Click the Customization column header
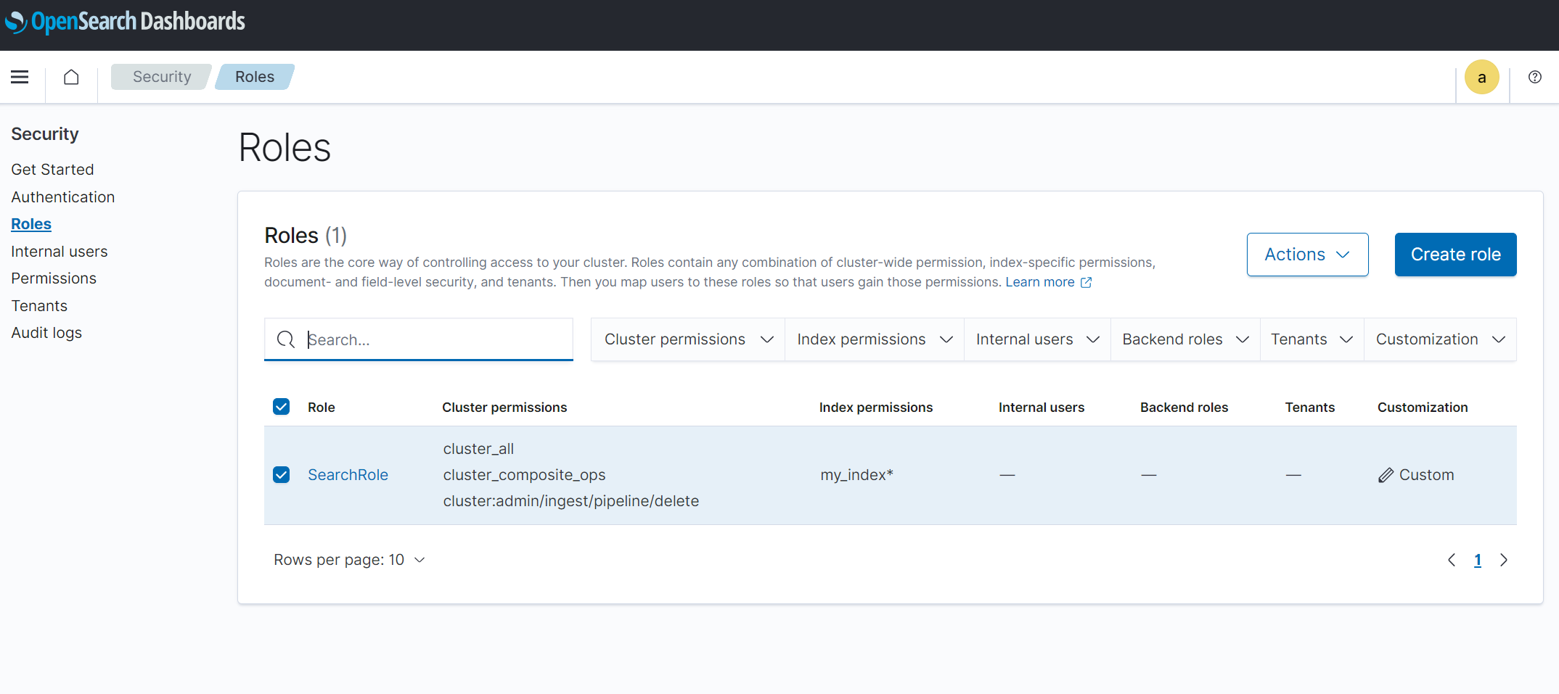 [1423, 408]
